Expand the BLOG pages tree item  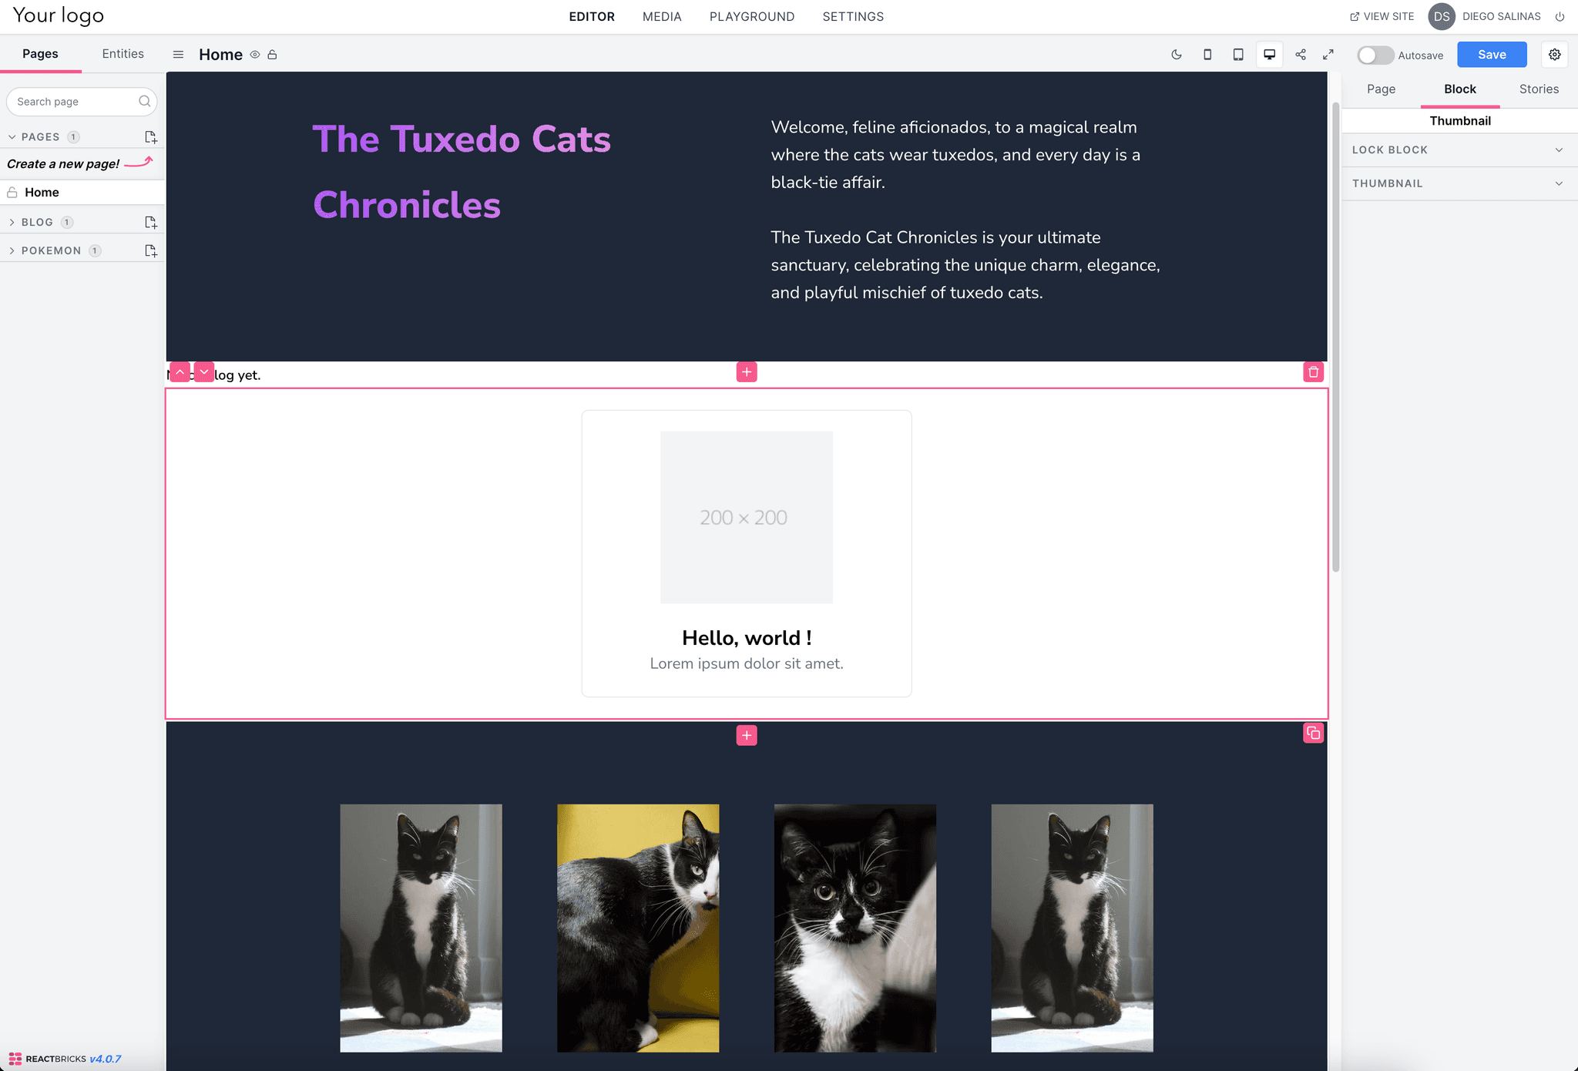coord(11,221)
